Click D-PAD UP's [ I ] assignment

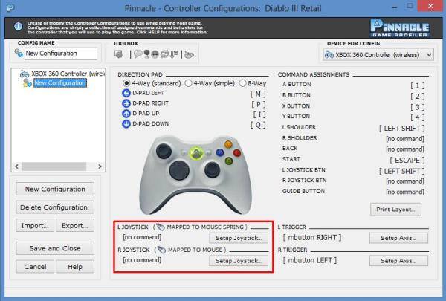259,114
